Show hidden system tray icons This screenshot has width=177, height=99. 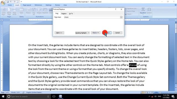click(x=149, y=97)
